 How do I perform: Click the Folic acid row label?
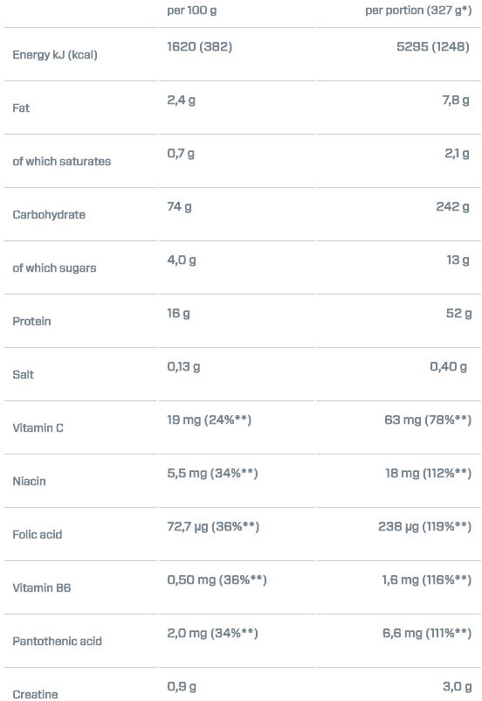click(x=37, y=535)
